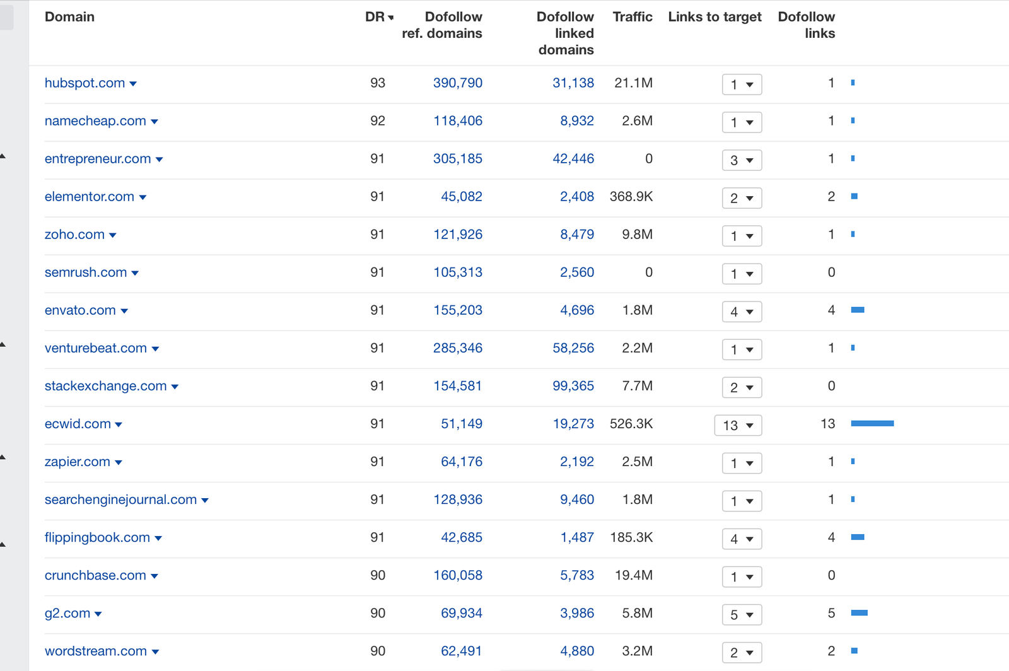Open elementor.com's 45,082 ref. domains
Screen dimensions: 1009x671
coord(462,197)
